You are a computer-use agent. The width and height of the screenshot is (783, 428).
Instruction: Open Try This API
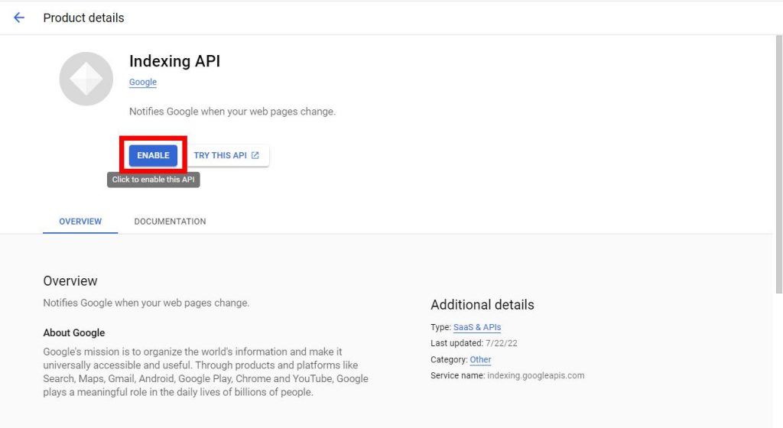point(226,156)
